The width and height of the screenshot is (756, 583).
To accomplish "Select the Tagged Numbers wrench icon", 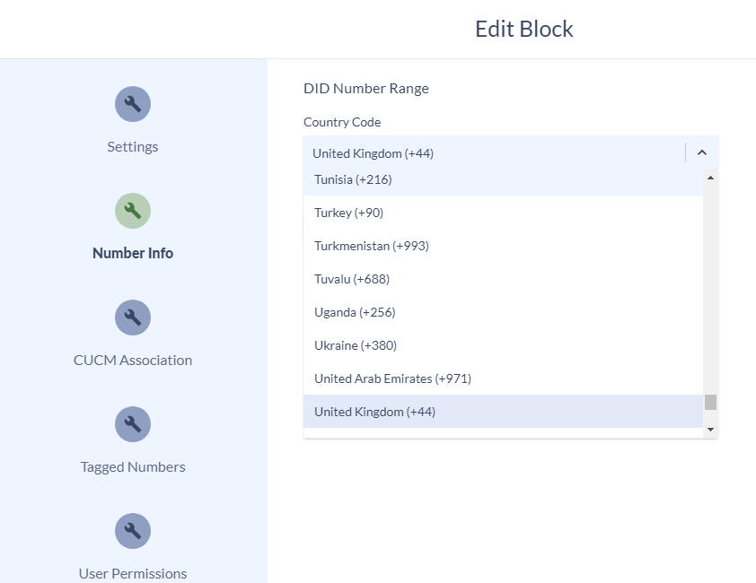I will click(x=133, y=424).
